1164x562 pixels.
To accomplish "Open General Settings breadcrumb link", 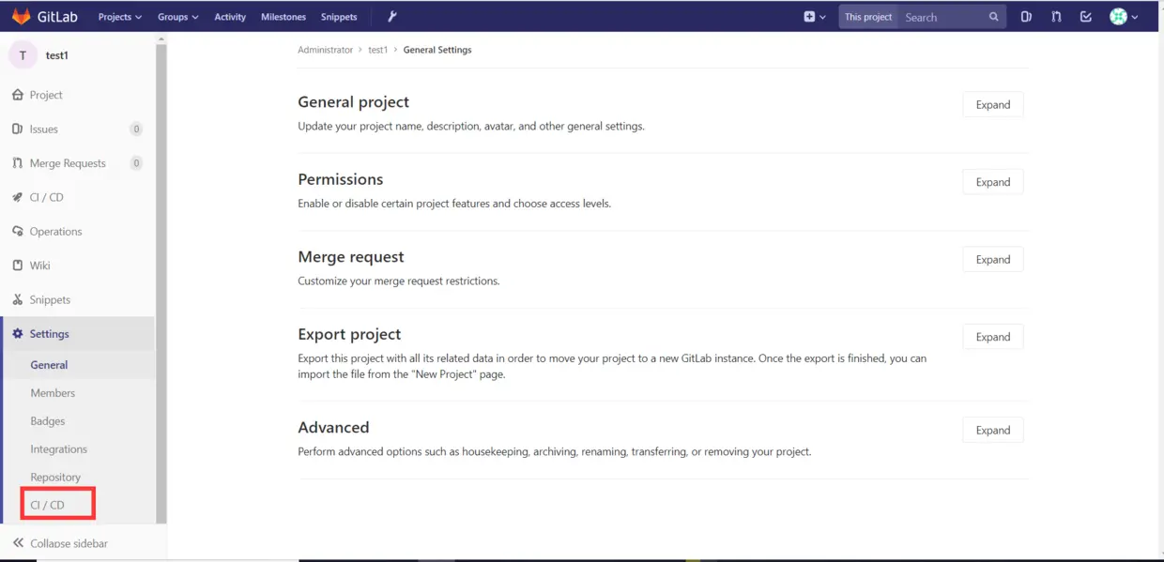I will [437, 50].
